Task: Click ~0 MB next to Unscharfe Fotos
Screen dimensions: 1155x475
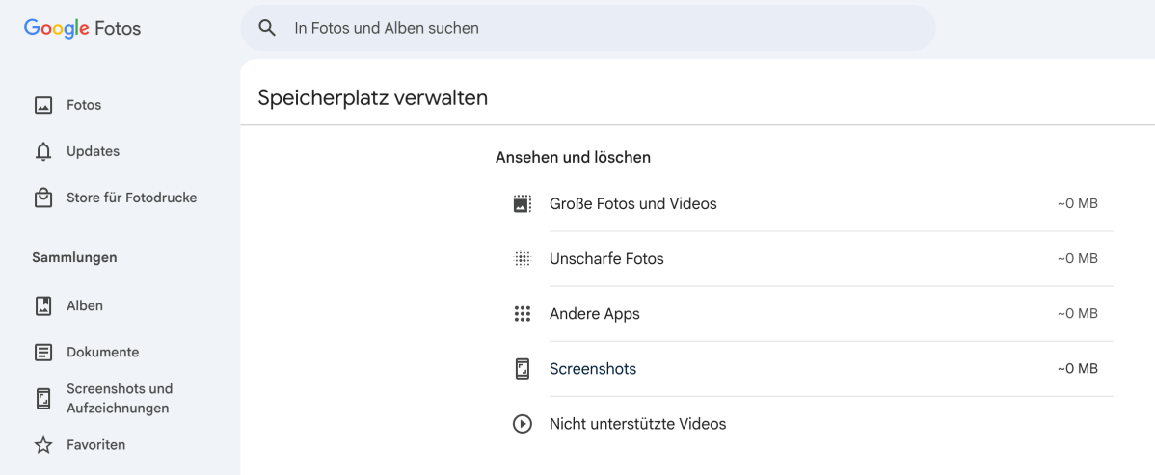Action: coord(1078,259)
